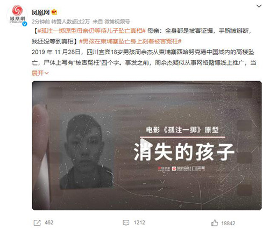The image size is (269, 229).
Task: Click the 2分钟前 post timestamp
Action: [x=41, y=22]
